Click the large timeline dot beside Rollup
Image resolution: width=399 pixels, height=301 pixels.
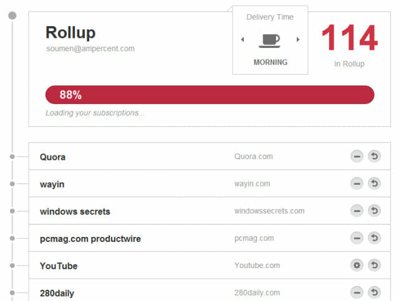pos(12,16)
